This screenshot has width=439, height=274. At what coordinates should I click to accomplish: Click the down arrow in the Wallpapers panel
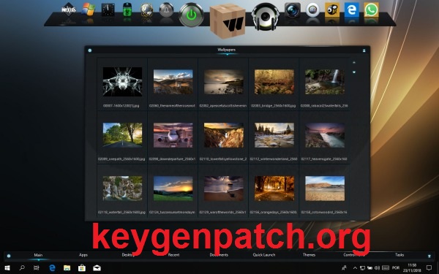(x=354, y=72)
